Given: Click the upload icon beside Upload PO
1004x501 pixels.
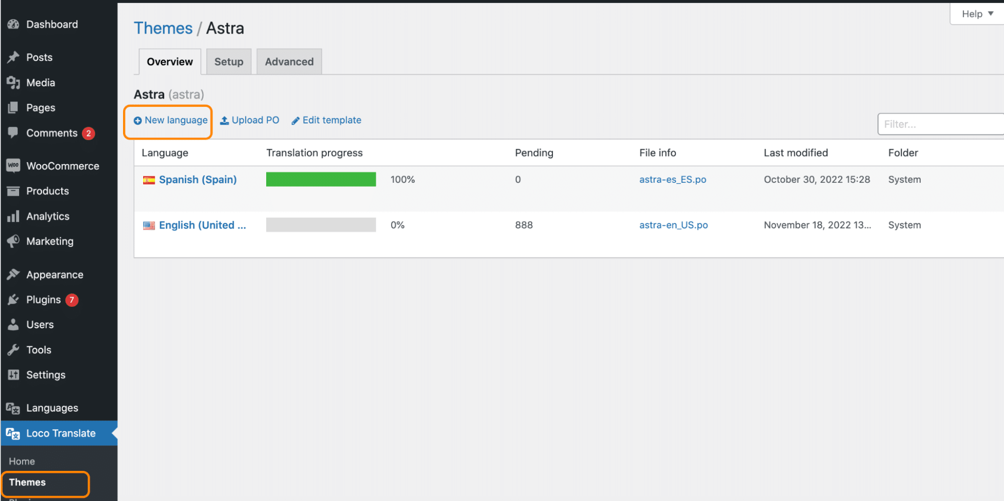Looking at the screenshot, I should click(x=225, y=120).
